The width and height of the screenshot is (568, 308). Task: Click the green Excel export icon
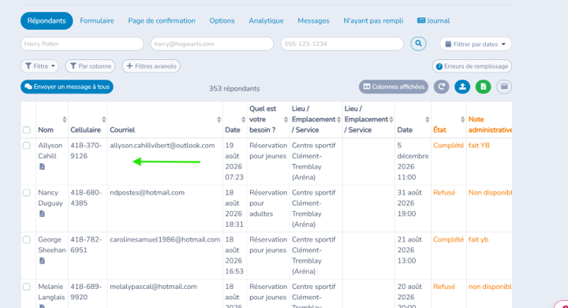pyautogui.click(x=484, y=87)
